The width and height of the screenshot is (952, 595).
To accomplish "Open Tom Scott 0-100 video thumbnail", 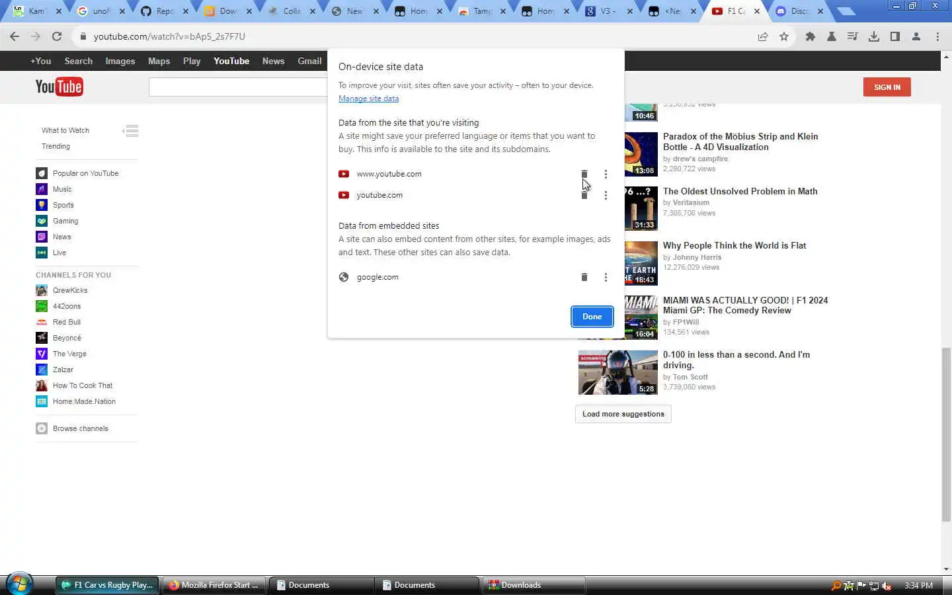I will [617, 372].
